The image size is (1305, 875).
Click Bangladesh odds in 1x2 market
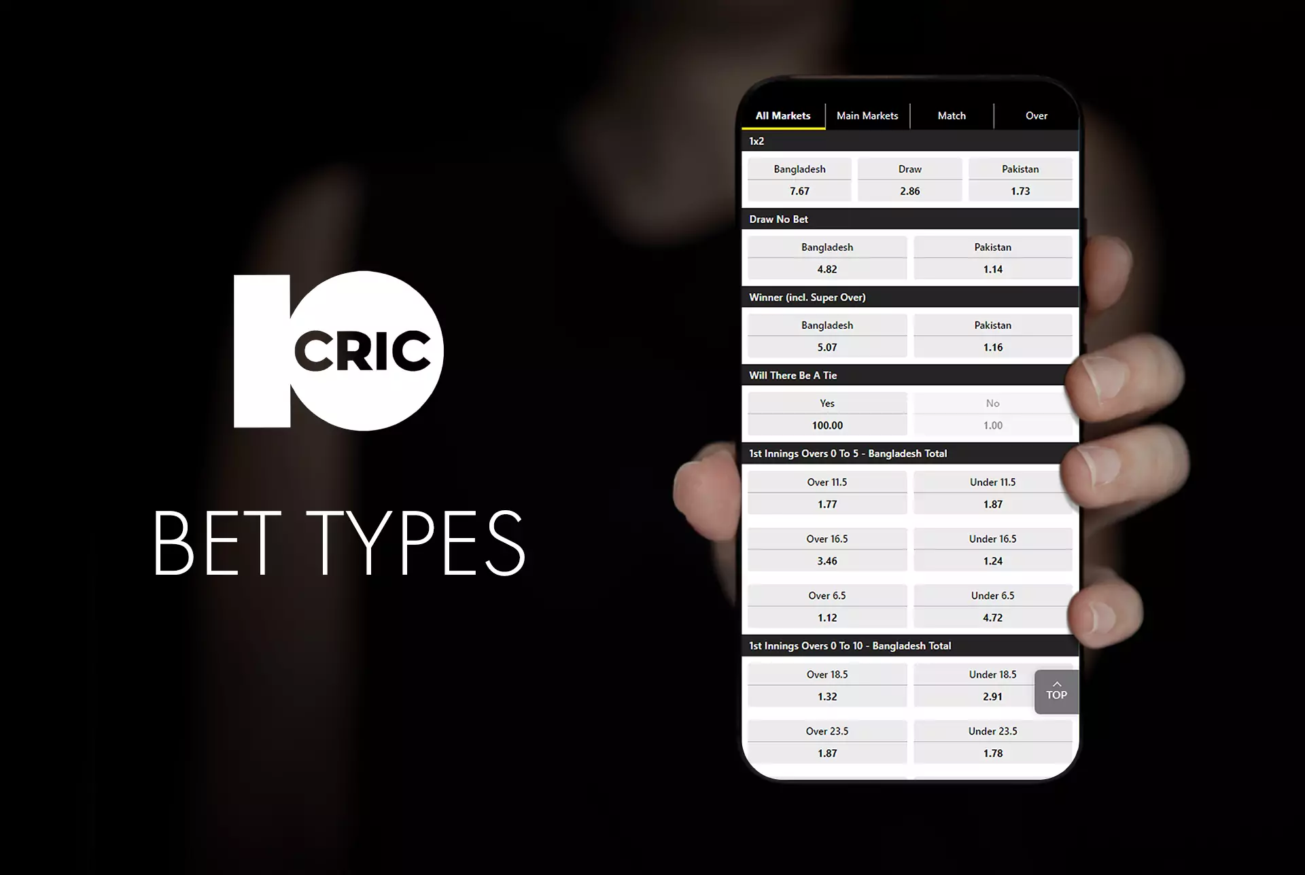coord(800,179)
